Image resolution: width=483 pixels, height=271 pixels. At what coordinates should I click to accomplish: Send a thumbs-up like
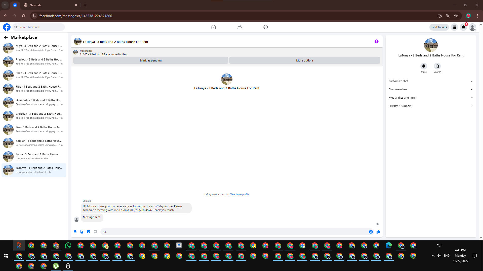click(378, 232)
